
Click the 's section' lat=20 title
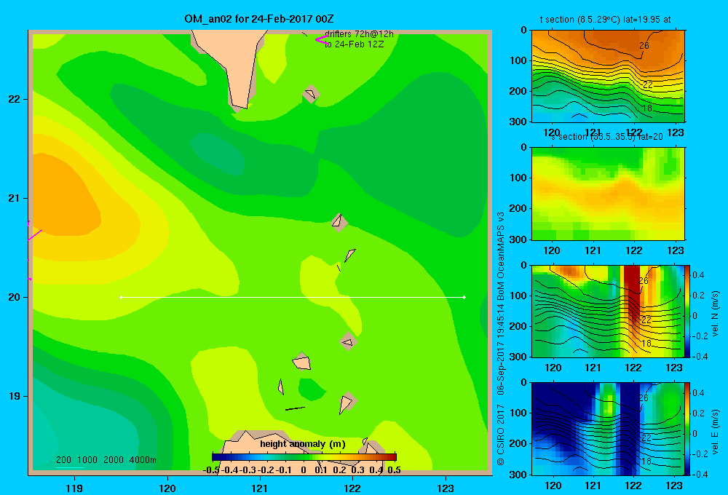607,137
